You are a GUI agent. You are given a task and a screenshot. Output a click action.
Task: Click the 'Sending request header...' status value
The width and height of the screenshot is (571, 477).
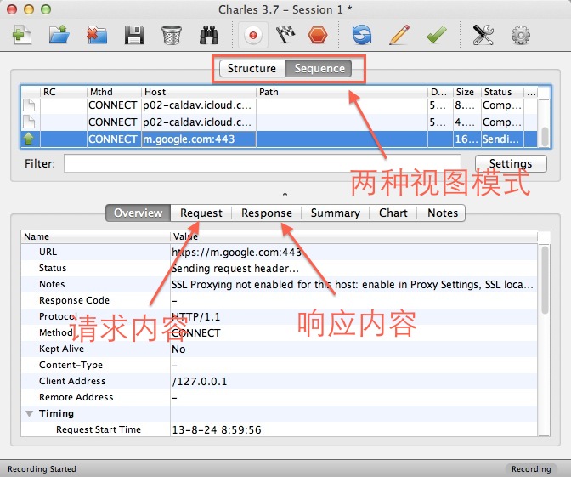tap(235, 269)
